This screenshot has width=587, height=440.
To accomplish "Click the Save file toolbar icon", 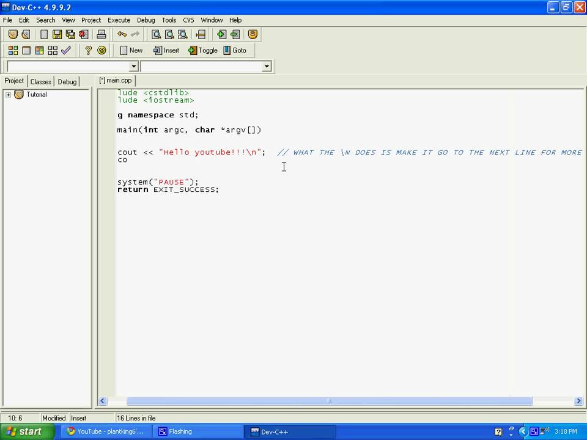I will coord(57,34).
